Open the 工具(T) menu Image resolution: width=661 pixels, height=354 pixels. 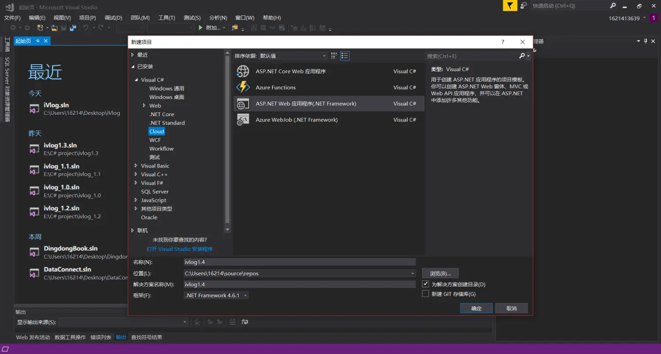(x=167, y=18)
